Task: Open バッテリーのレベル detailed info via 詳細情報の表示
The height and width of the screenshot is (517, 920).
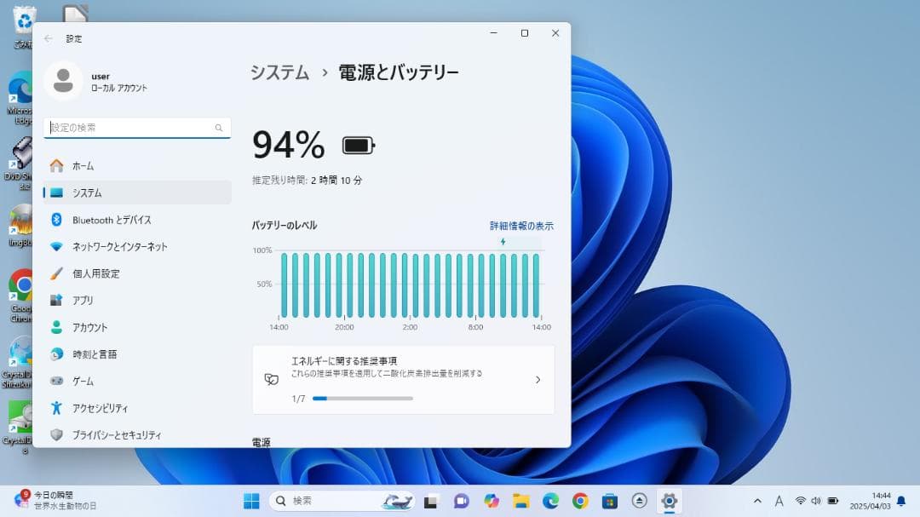Action: click(x=520, y=225)
